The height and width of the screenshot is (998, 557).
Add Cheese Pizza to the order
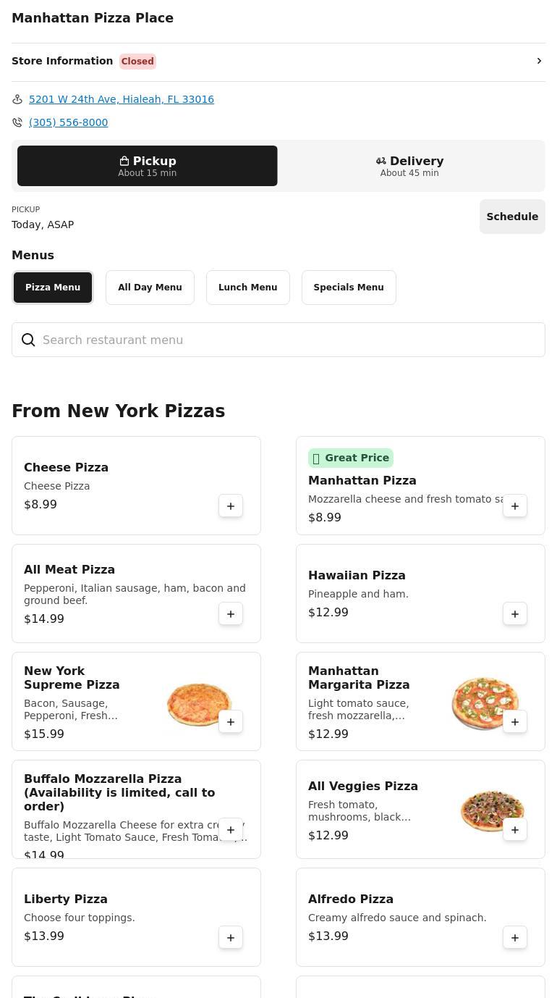(231, 506)
